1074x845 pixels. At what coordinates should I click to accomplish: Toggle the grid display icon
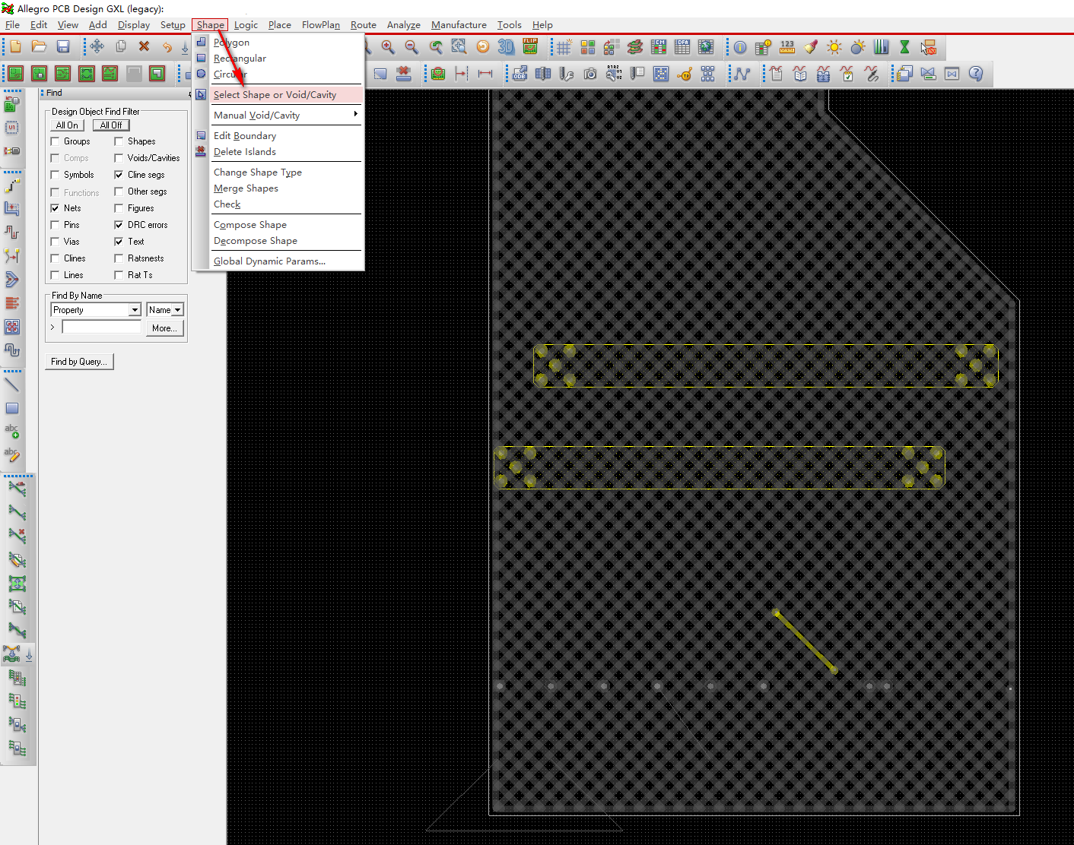coord(563,47)
